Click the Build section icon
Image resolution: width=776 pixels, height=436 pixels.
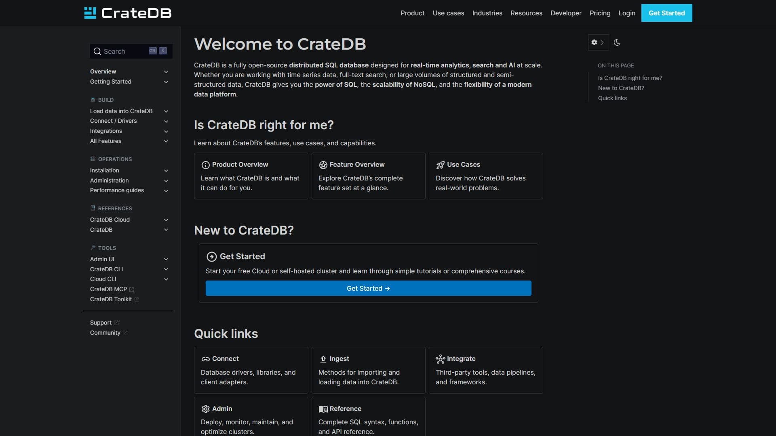[x=93, y=99]
